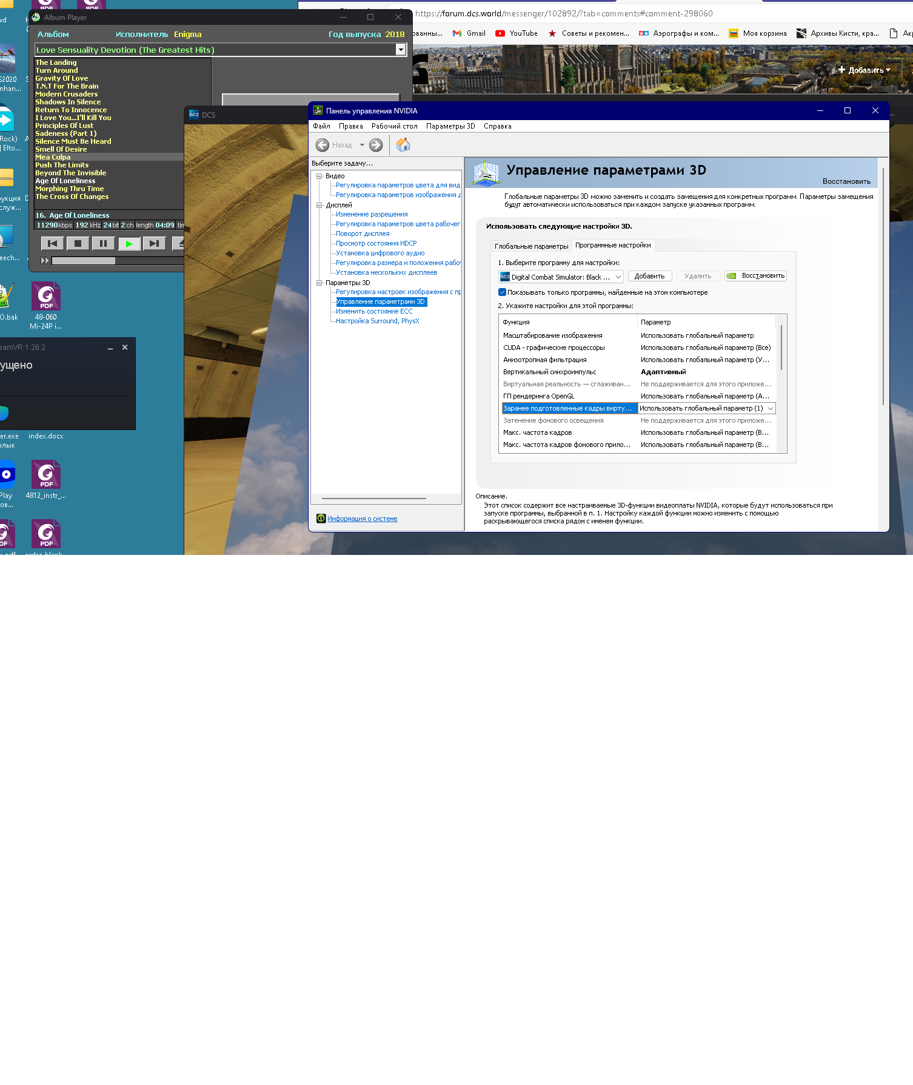Image resolution: width=913 pixels, height=1085 pixels.
Task: Collapse the Видео tree node
Action: coord(319,176)
